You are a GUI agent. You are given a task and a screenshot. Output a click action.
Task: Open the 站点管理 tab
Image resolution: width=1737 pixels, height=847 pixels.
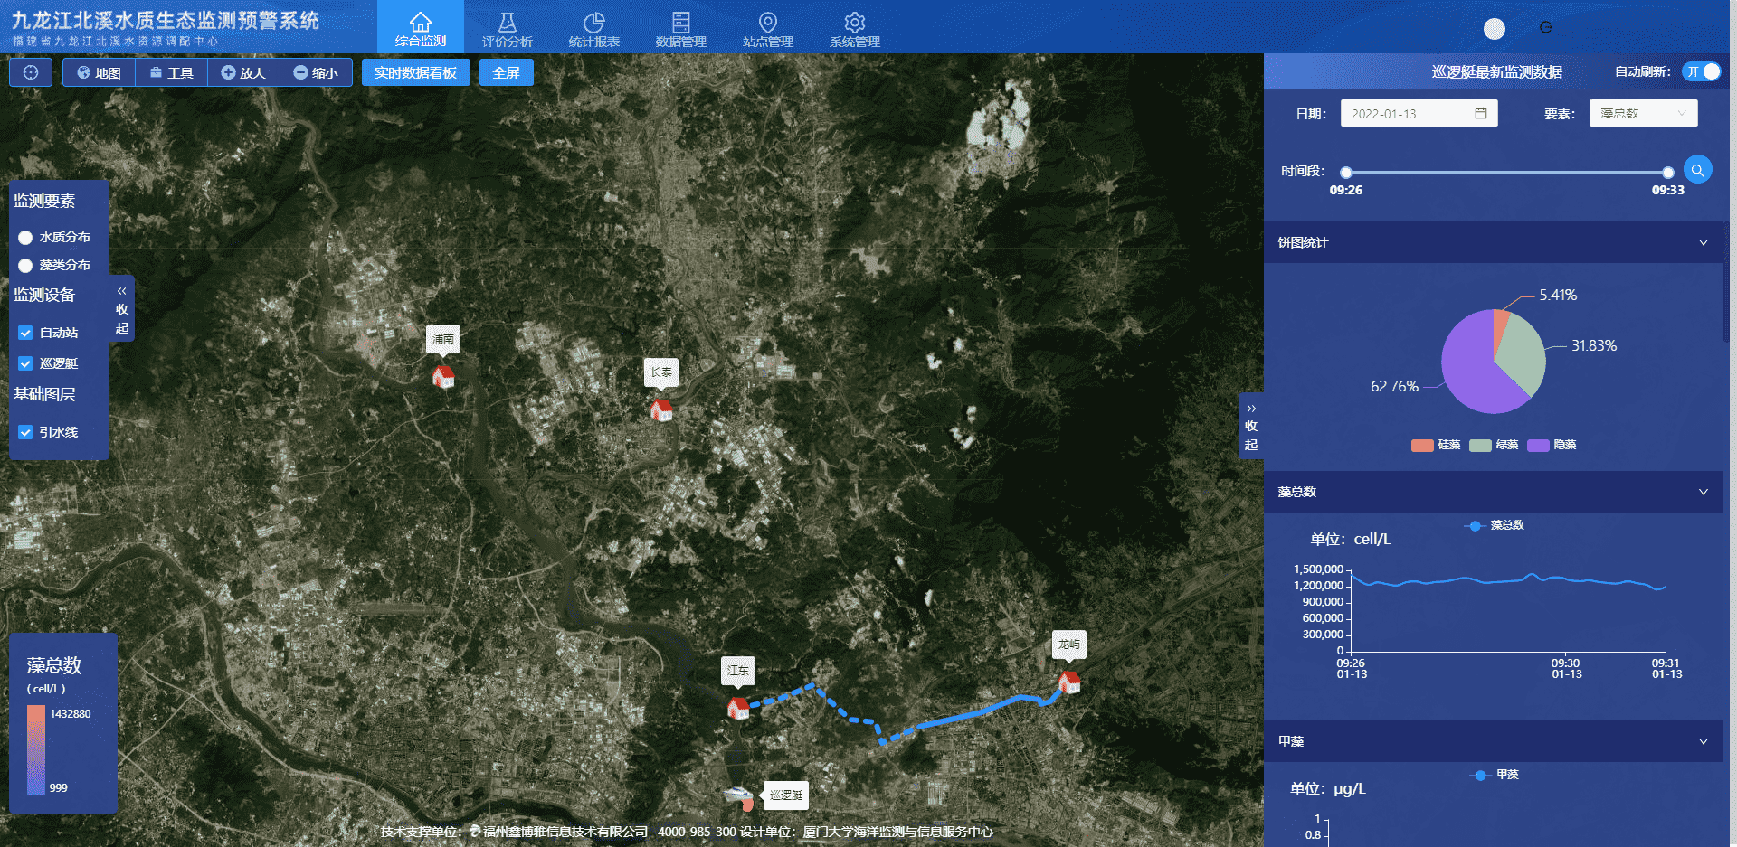coord(767,28)
